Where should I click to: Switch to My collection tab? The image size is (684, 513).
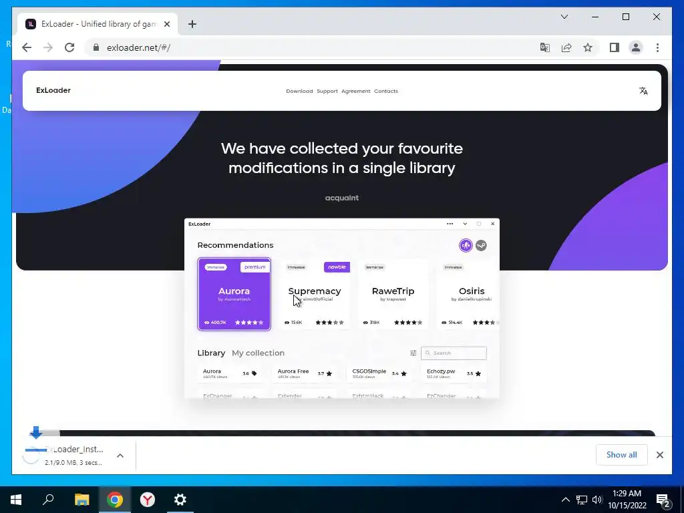259,353
